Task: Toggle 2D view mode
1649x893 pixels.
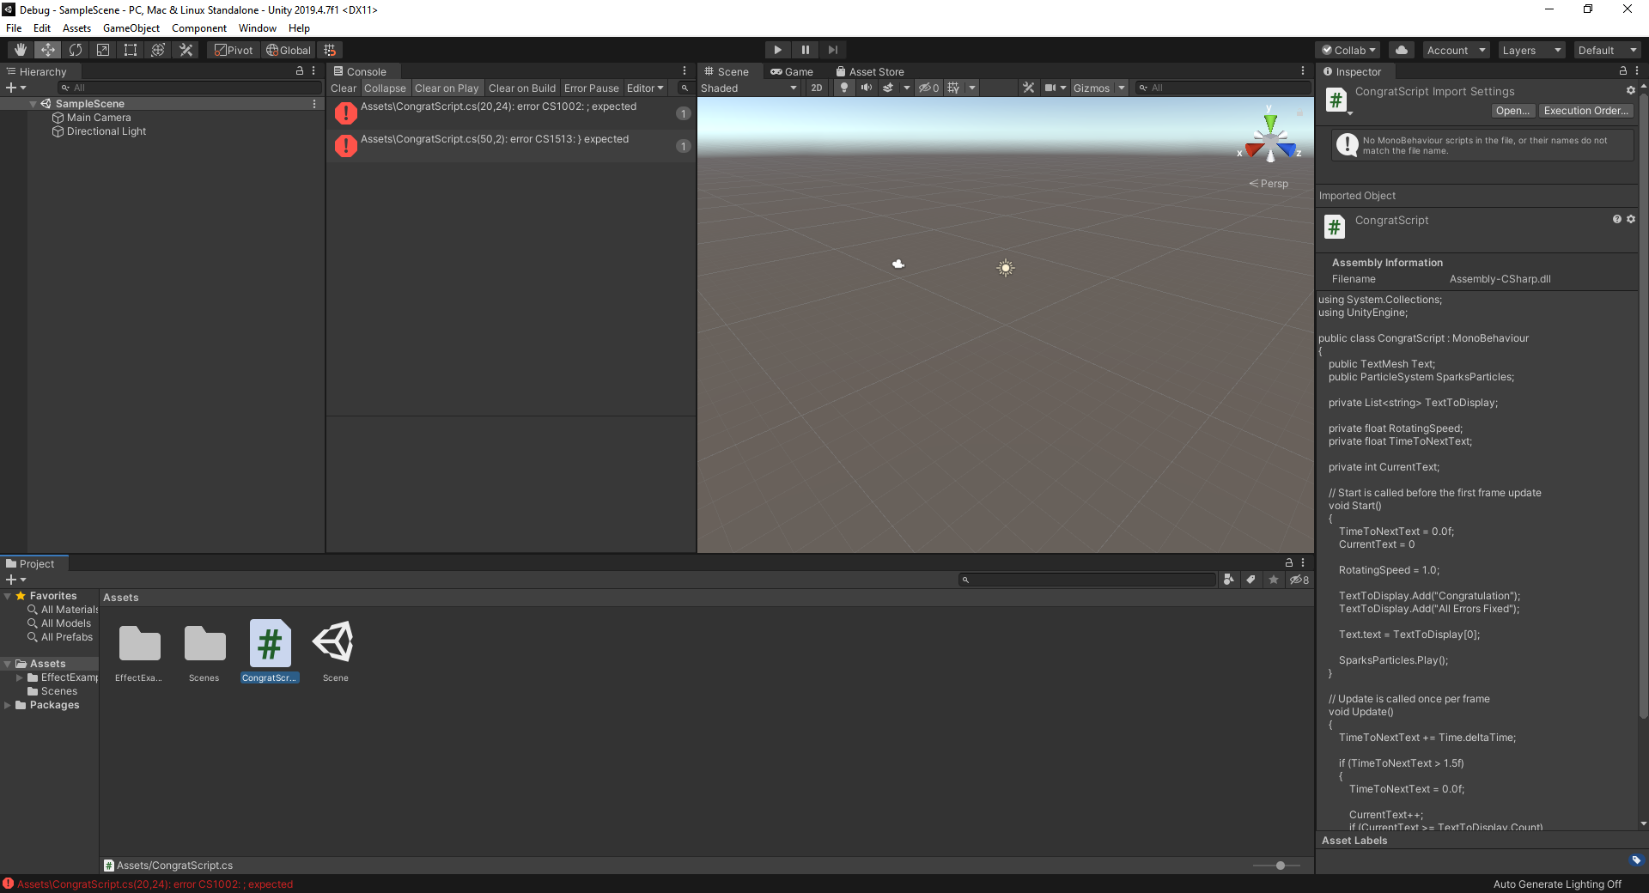Action: click(816, 88)
